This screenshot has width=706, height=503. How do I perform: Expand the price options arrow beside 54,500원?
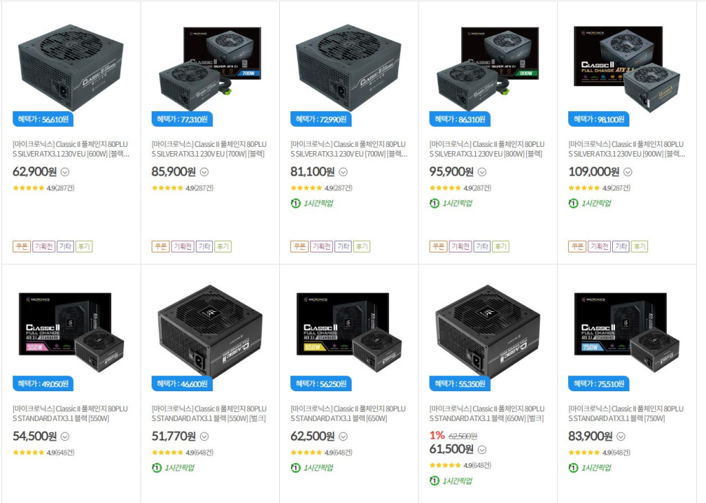(x=65, y=437)
